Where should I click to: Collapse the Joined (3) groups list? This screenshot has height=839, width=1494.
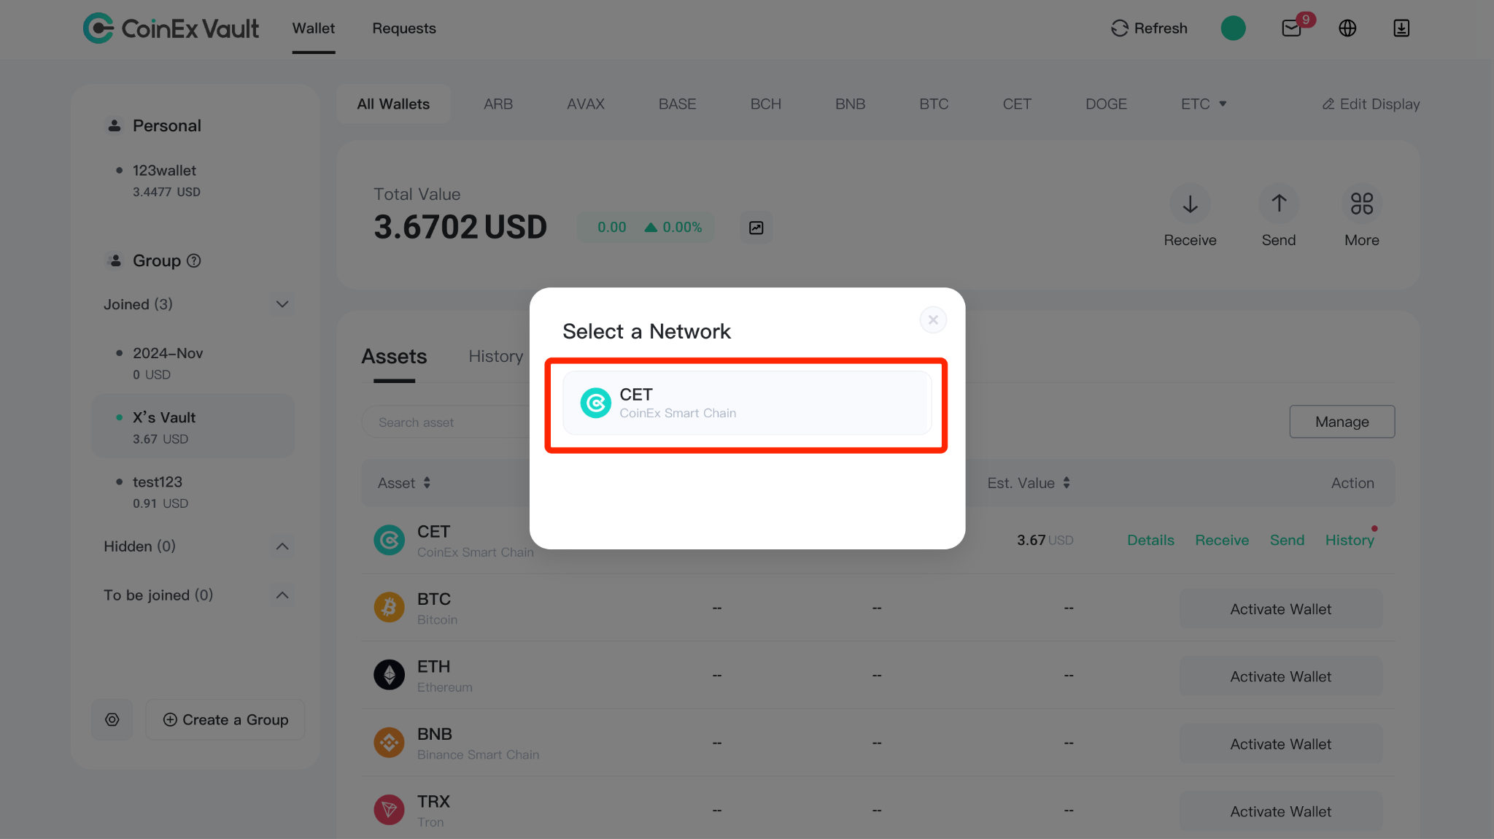click(x=282, y=304)
